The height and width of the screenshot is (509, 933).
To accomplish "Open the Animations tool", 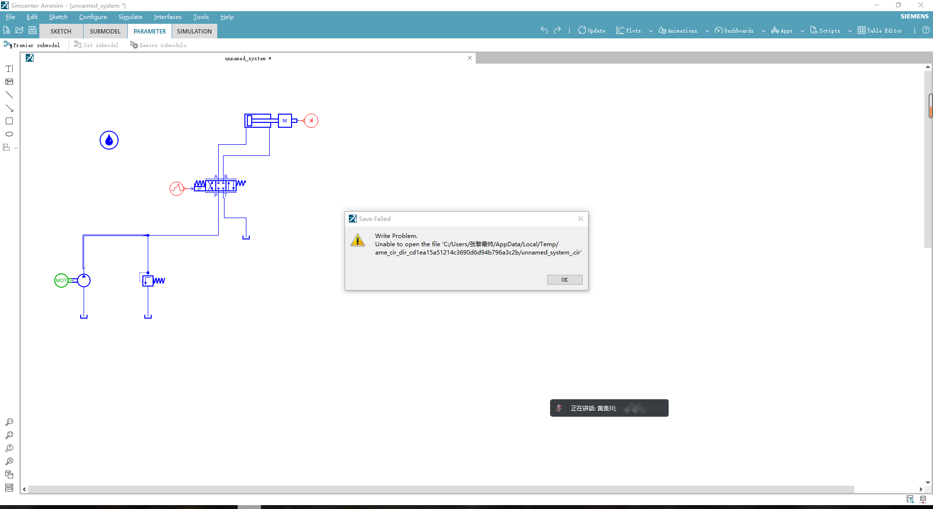I will 678,31.
